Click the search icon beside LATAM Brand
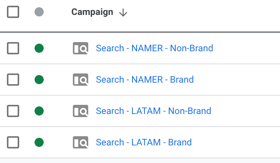The width and height of the screenshot is (280, 163). pyautogui.click(x=81, y=143)
